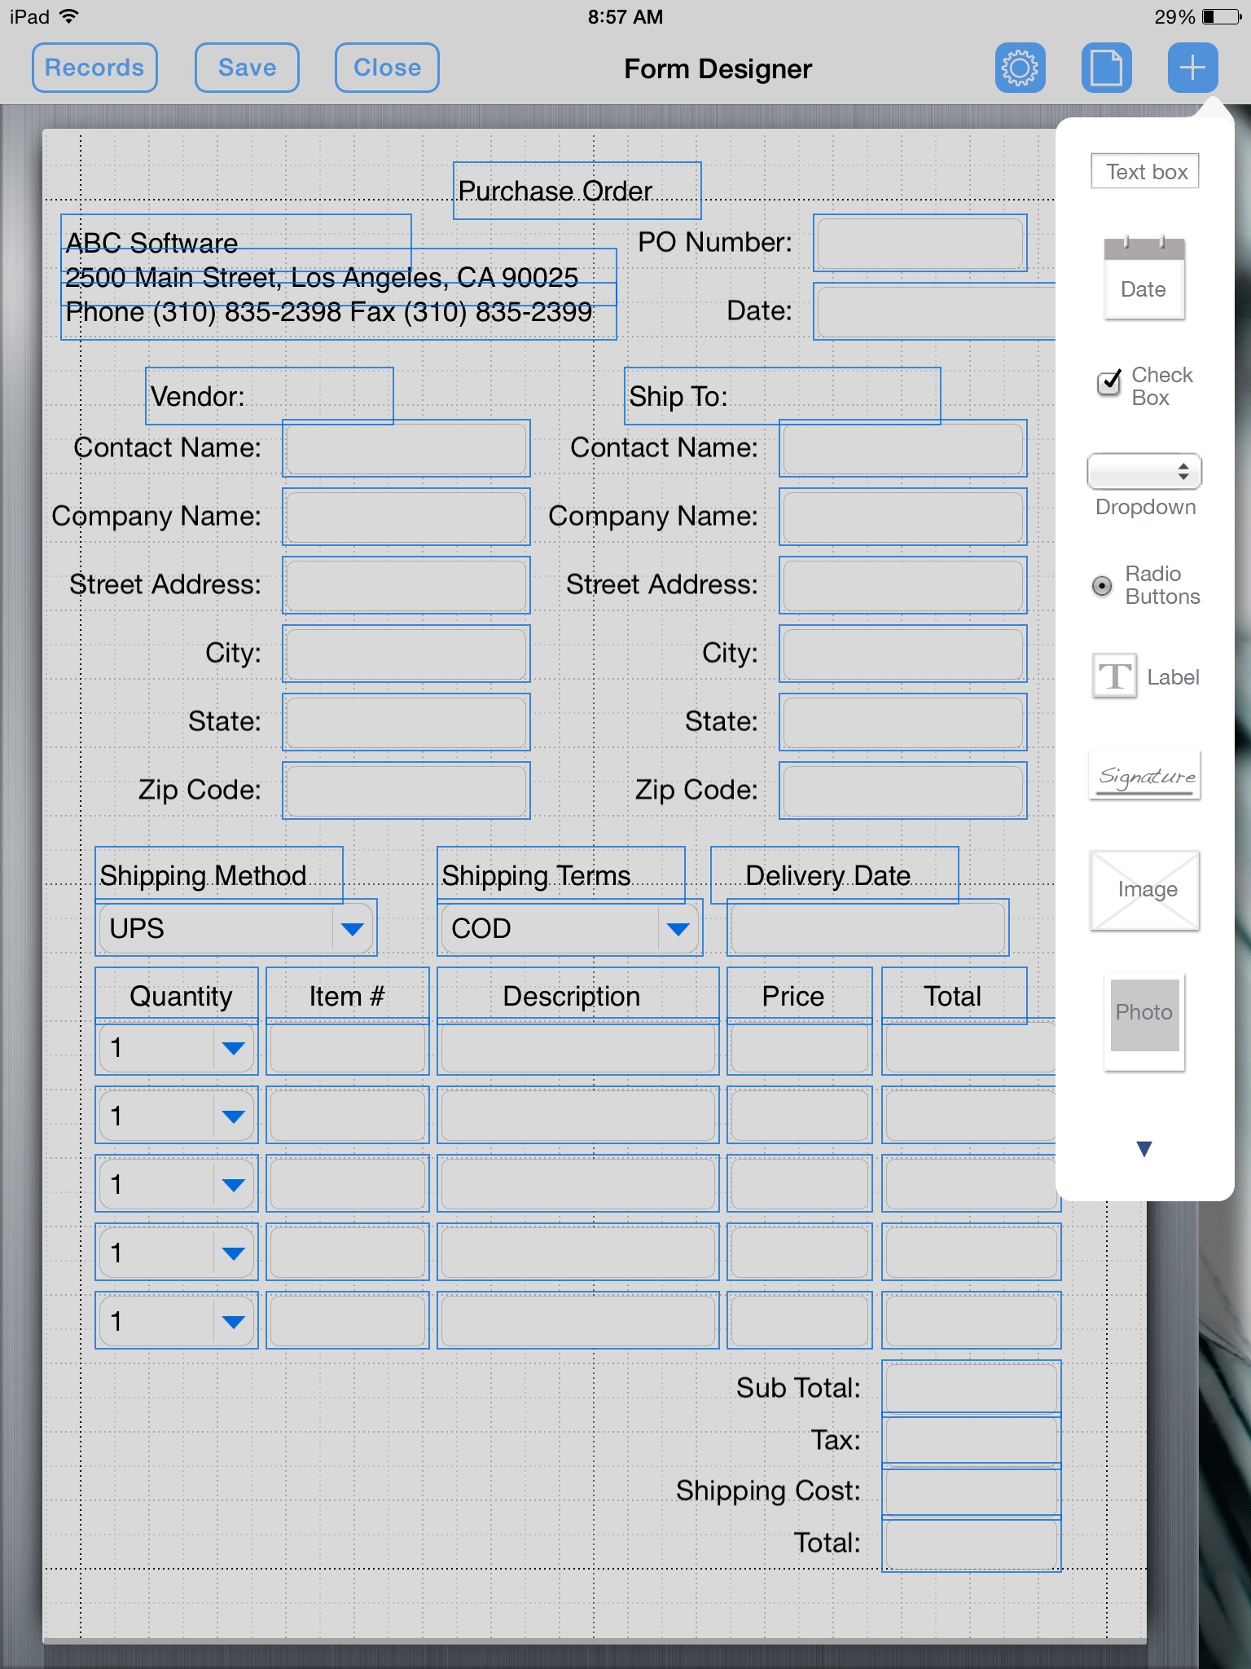Open the settings gear in toolbar
Viewport: 1251px width, 1669px height.
point(1020,68)
